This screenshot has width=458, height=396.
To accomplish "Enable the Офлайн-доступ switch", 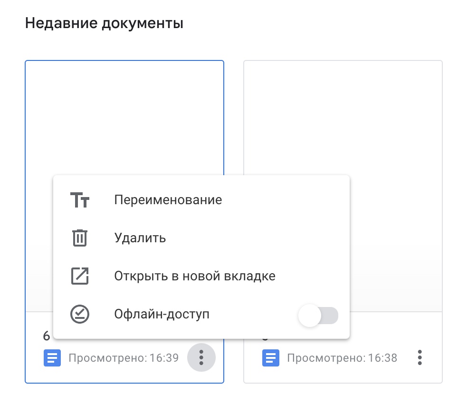I will [318, 315].
